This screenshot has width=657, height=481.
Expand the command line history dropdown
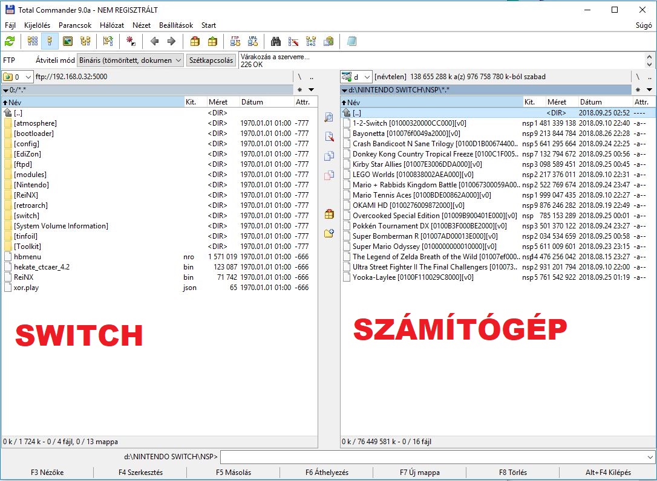point(650,457)
